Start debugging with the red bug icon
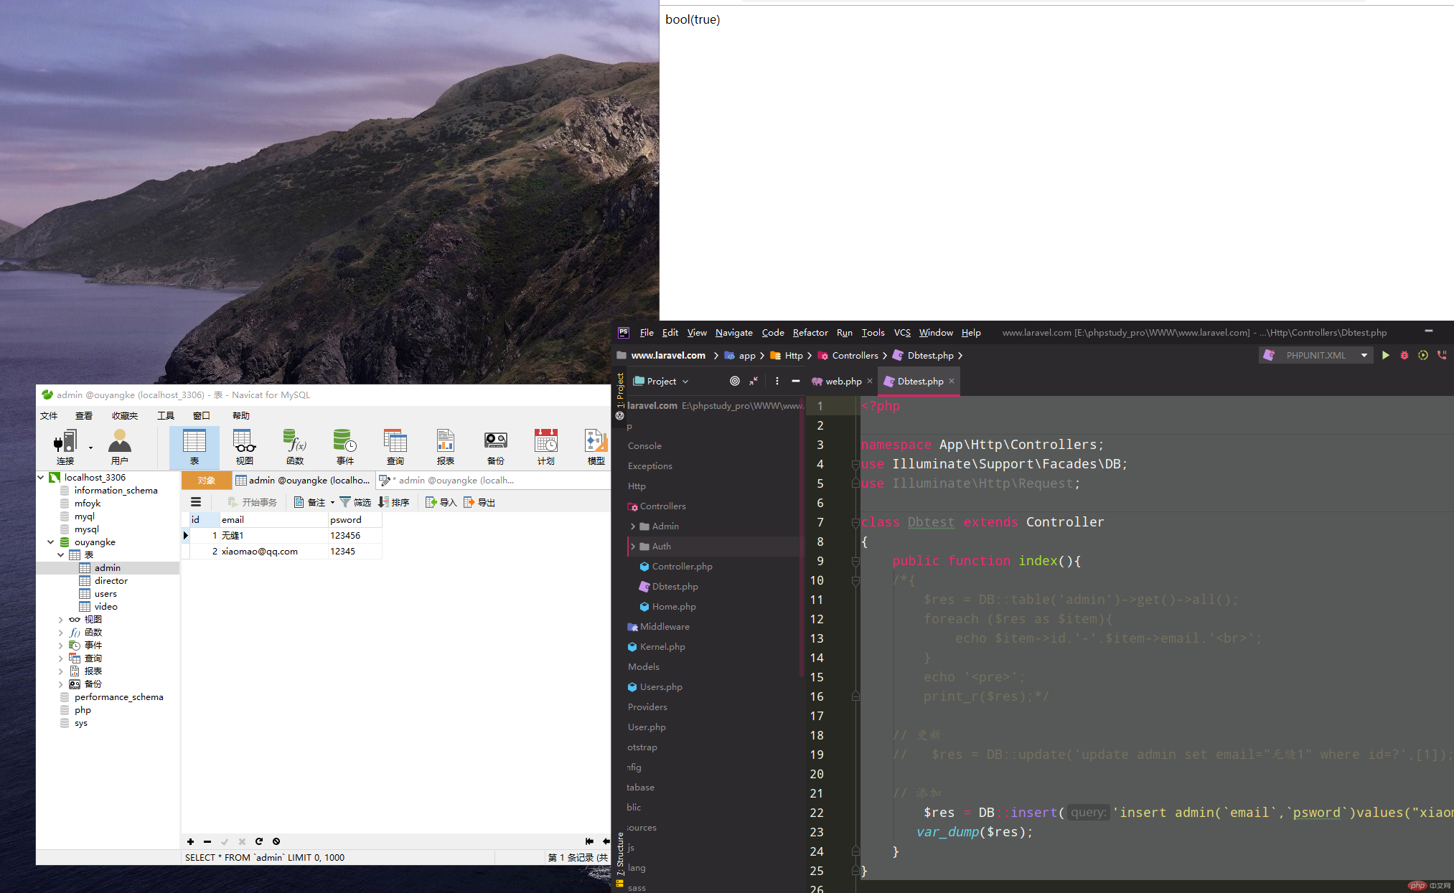1454x893 pixels. [1404, 355]
